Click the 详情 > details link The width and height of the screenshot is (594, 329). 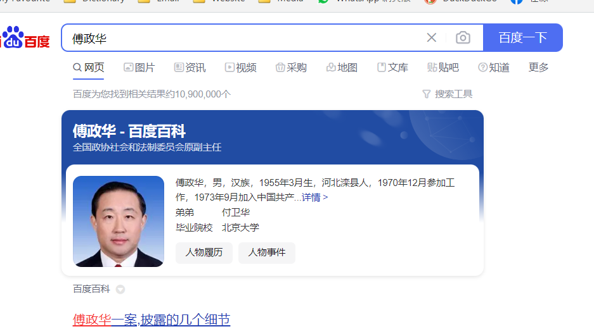click(314, 197)
